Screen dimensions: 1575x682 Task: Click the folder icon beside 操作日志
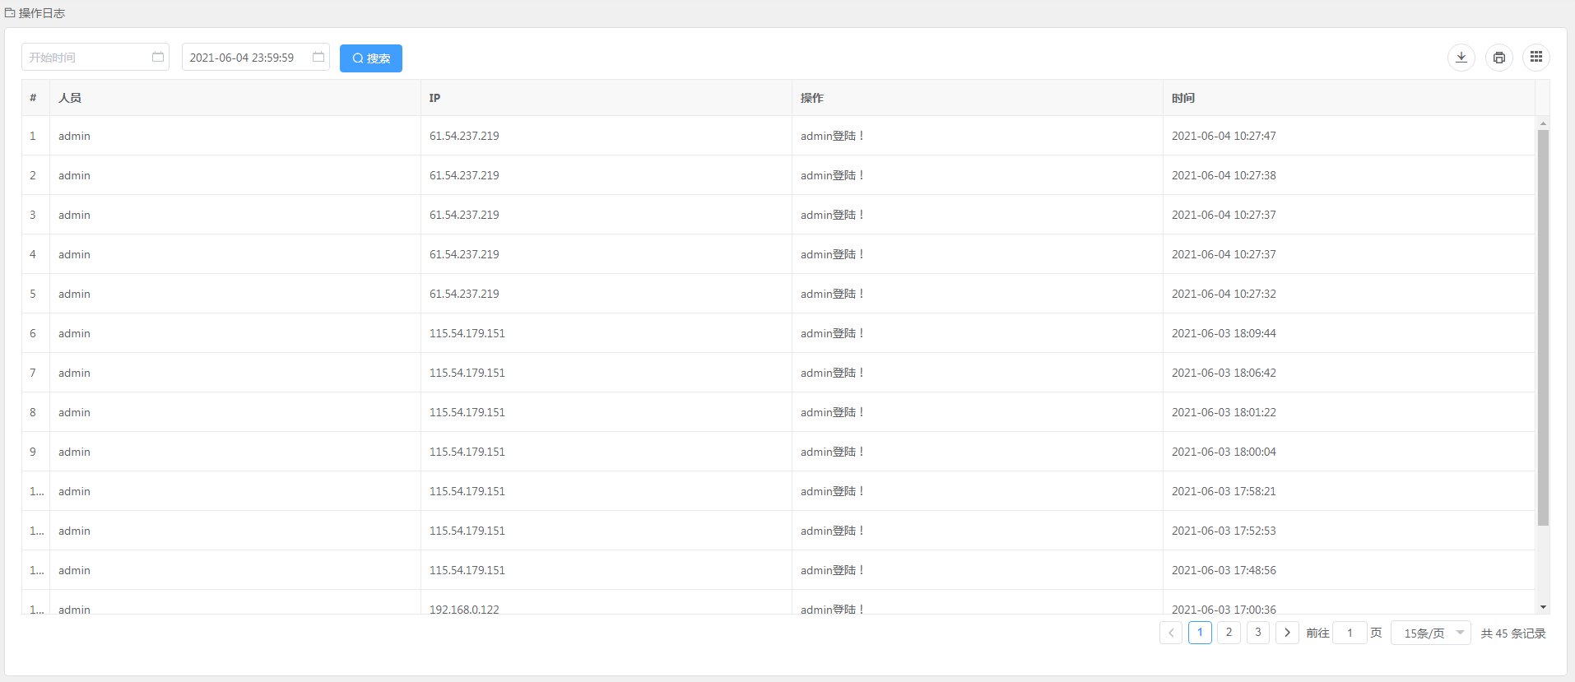[x=10, y=13]
